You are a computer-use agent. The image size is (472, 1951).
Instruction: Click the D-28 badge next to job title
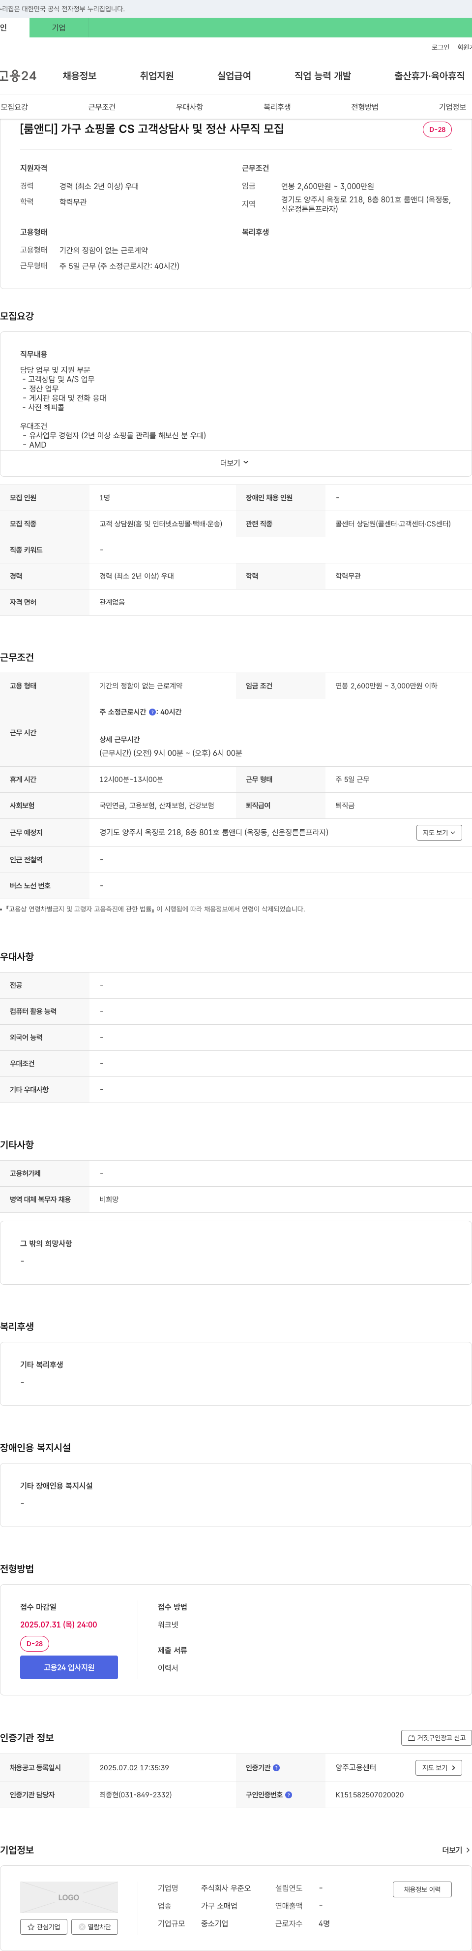[x=437, y=130]
